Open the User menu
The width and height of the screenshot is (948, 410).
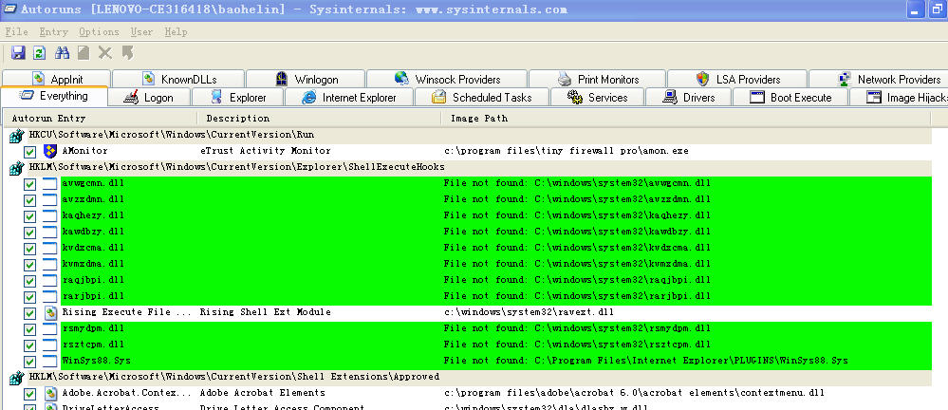[x=141, y=32]
